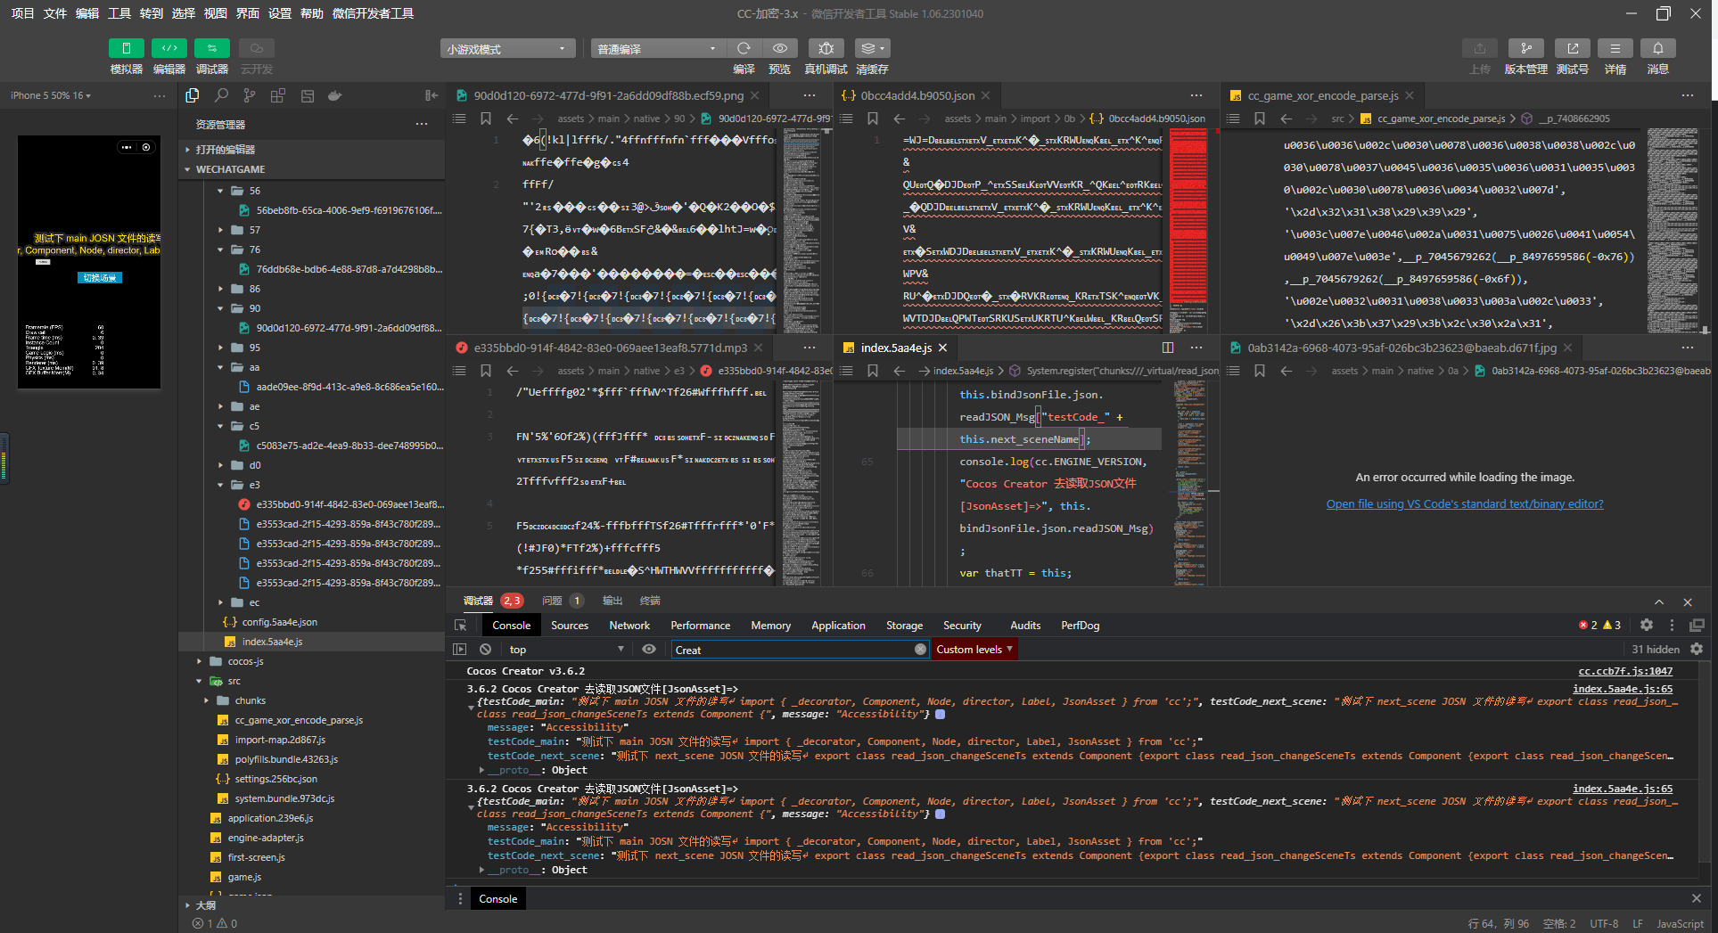
Task: Toggle the console live expression eye icon
Action: (x=649, y=650)
